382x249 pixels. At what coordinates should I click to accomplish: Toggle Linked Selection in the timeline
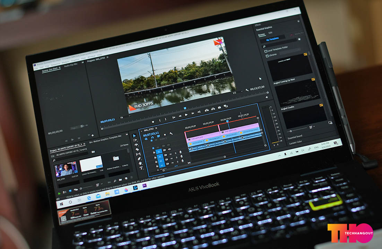tap(158, 137)
